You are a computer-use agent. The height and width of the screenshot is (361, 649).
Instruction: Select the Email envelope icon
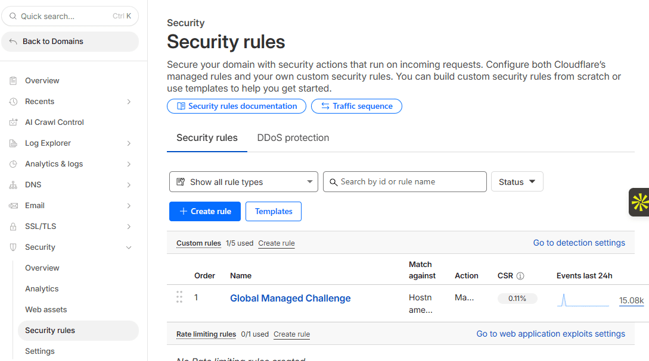pyautogui.click(x=13, y=205)
